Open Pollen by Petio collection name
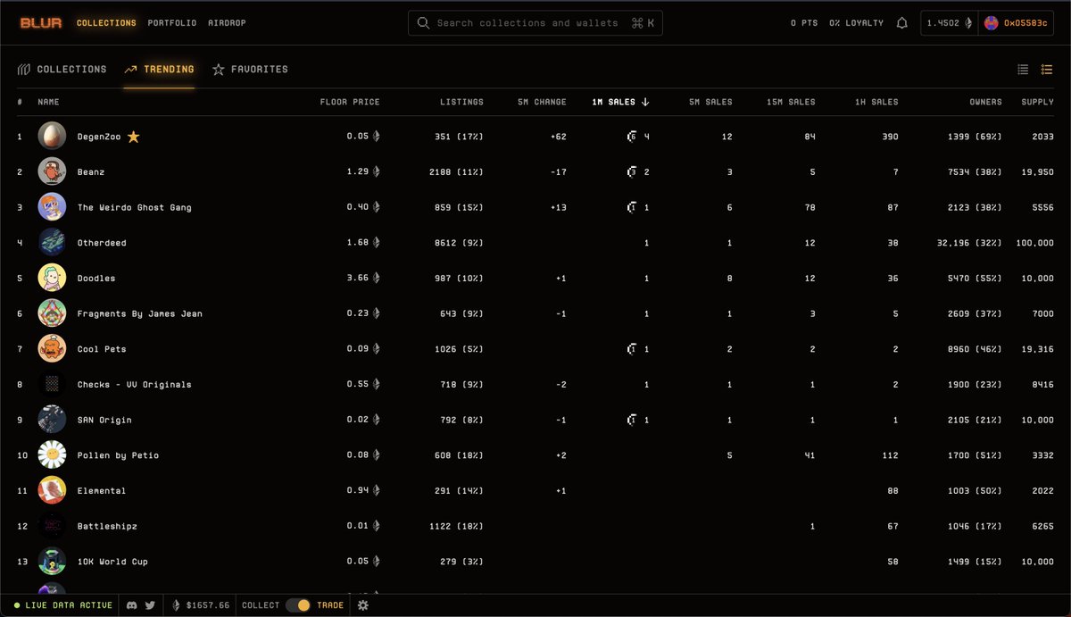This screenshot has height=617, width=1071. [x=118, y=455]
